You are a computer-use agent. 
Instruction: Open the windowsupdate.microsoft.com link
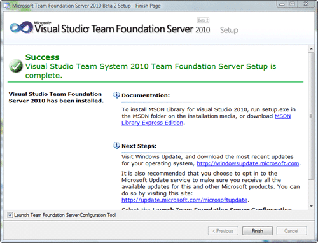click(x=248, y=163)
